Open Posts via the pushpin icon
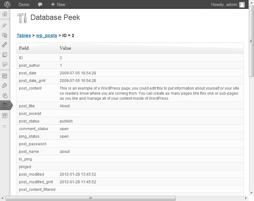The image size is (254, 201). point(5,25)
